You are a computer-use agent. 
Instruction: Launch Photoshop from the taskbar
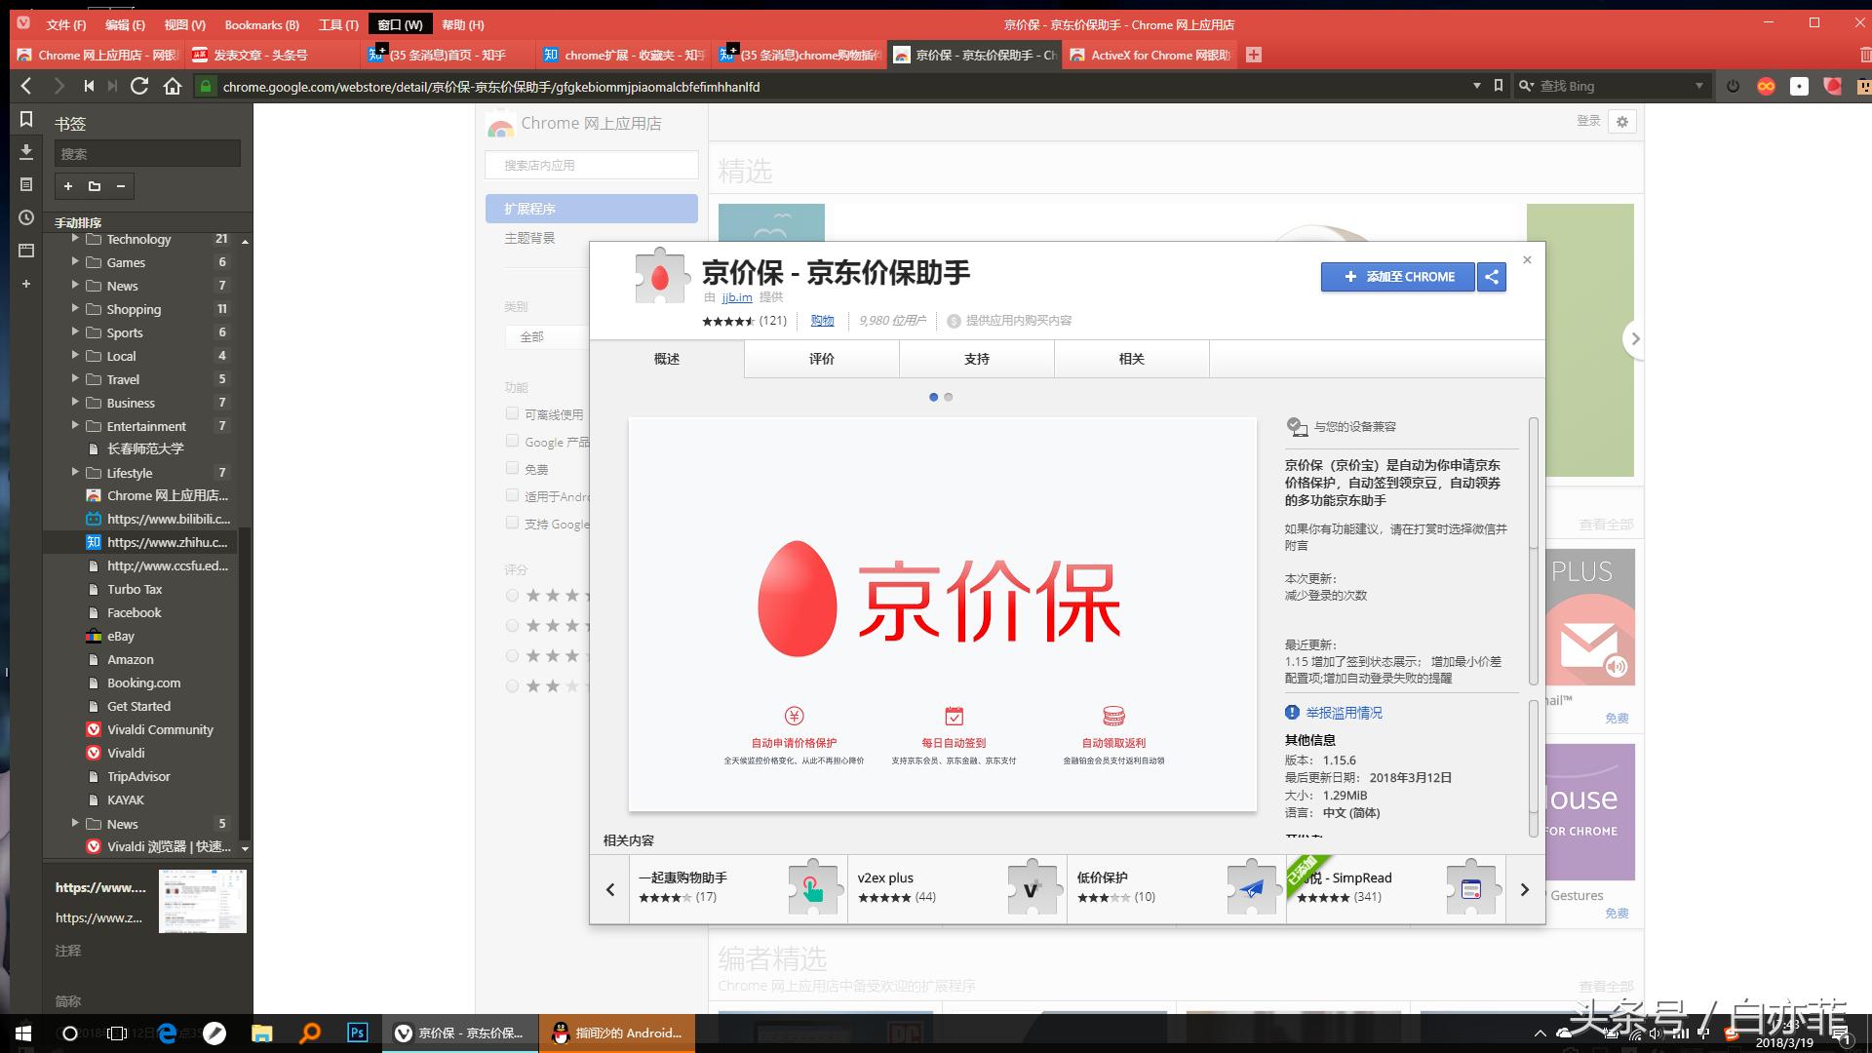[357, 1033]
